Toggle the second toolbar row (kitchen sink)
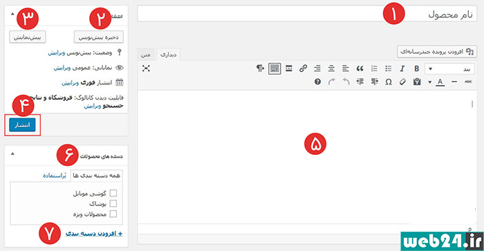The image size is (484, 251). pos(274,68)
